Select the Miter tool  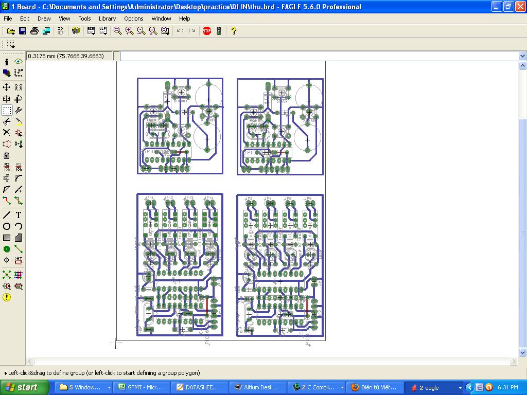coord(19,178)
